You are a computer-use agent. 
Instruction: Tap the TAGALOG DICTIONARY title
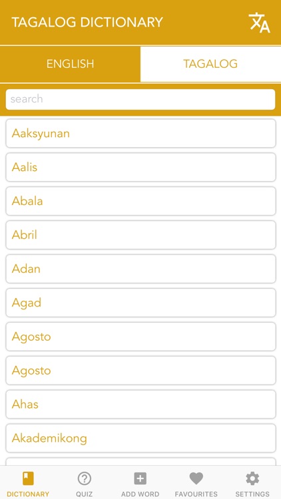pyautogui.click(x=87, y=22)
